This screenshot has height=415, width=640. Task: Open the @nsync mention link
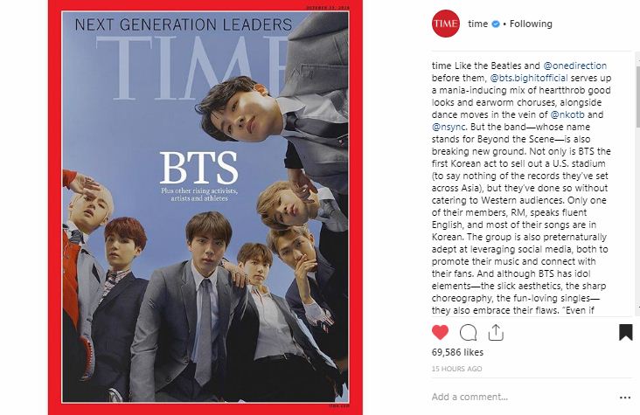[x=449, y=127]
